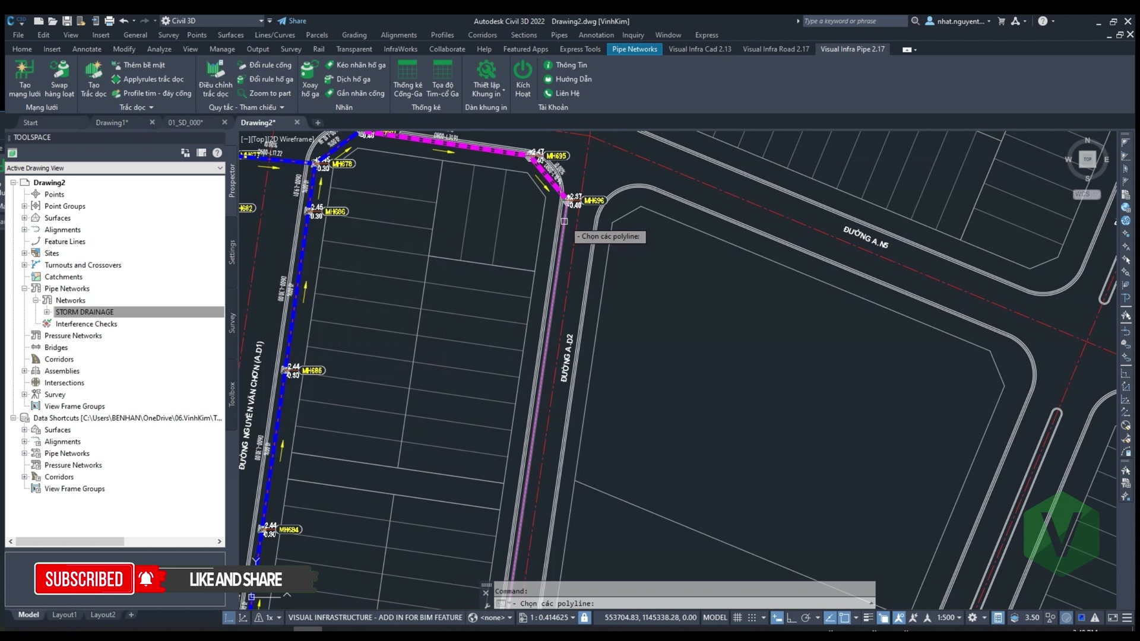Image resolution: width=1140 pixels, height=641 pixels.
Task: Open Thống kê Cống-Ga table tool
Action: [x=407, y=79]
